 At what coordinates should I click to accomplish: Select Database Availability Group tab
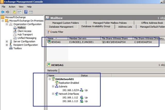pos(96,26)
